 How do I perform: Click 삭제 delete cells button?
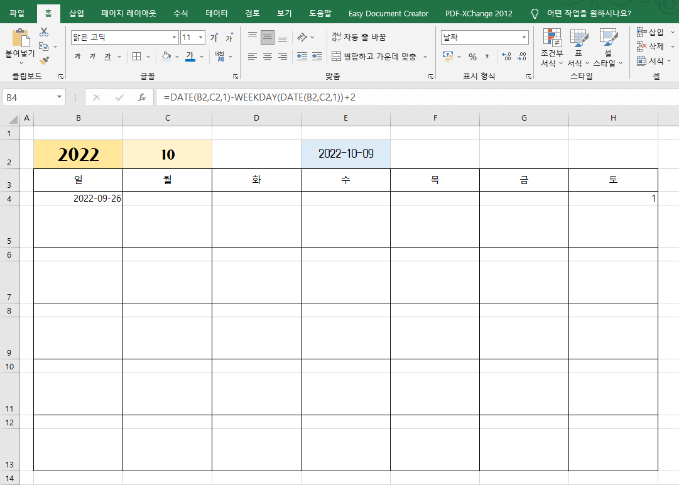click(x=651, y=46)
